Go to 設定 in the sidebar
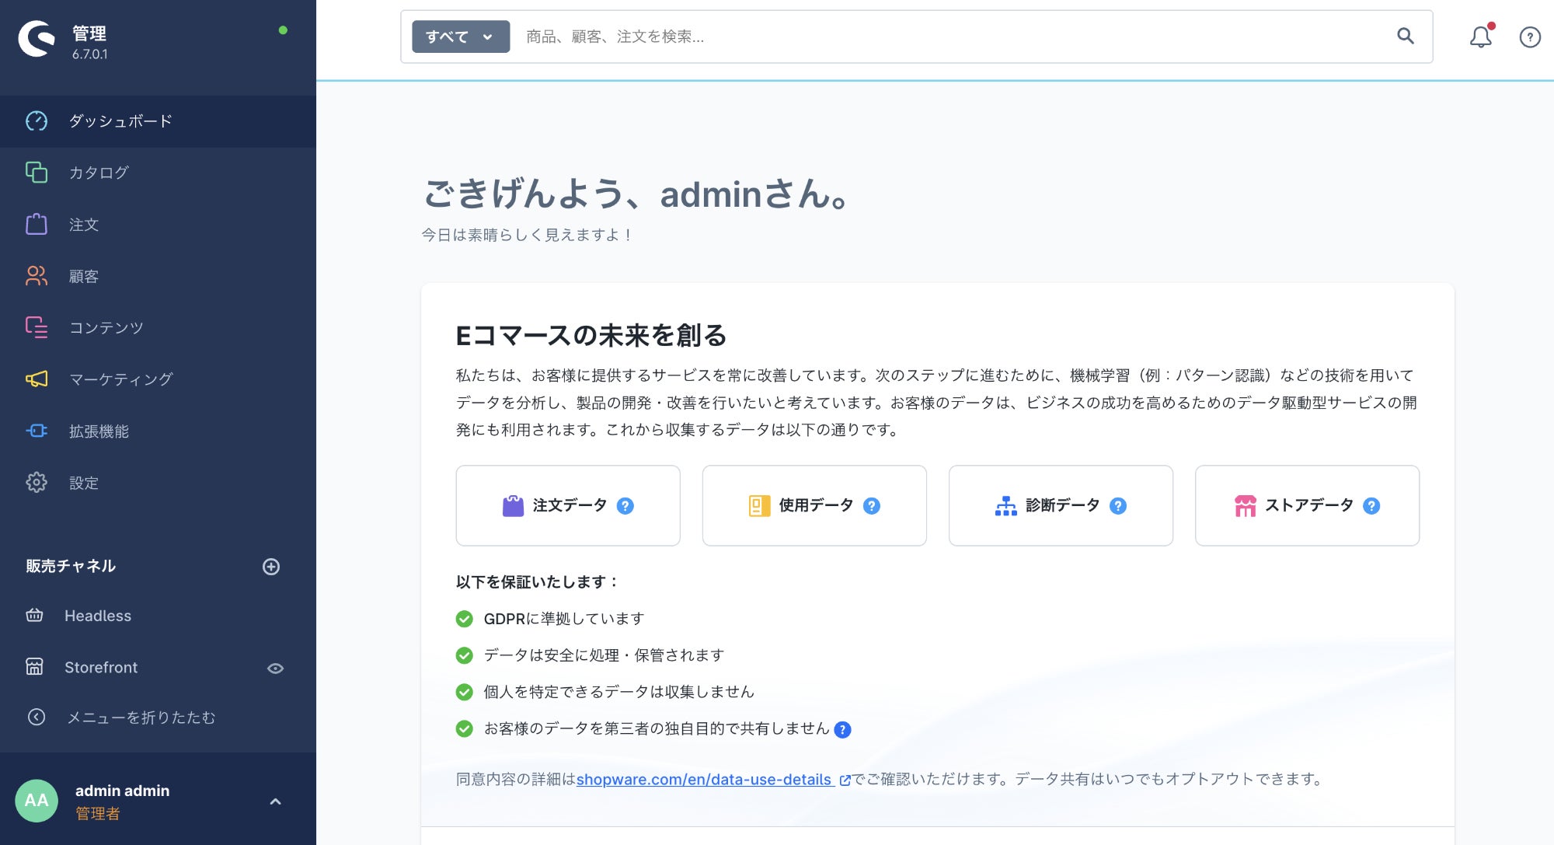 pyautogui.click(x=83, y=483)
